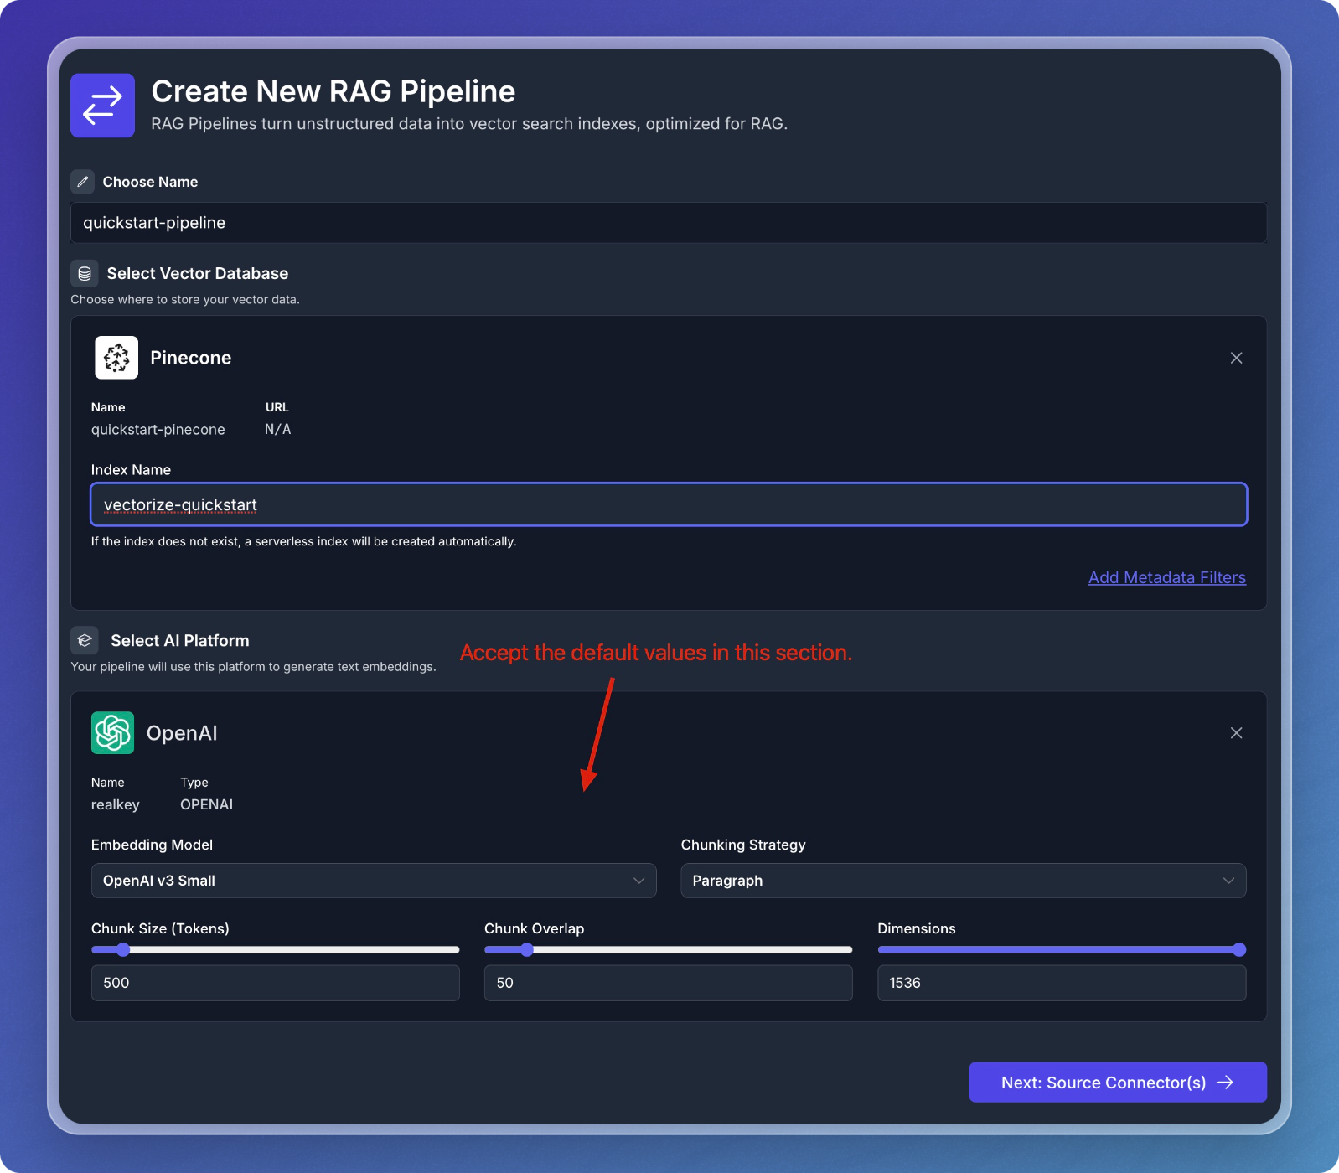Click the pencil icon beside Choose Name
The width and height of the screenshot is (1339, 1173).
(x=82, y=182)
